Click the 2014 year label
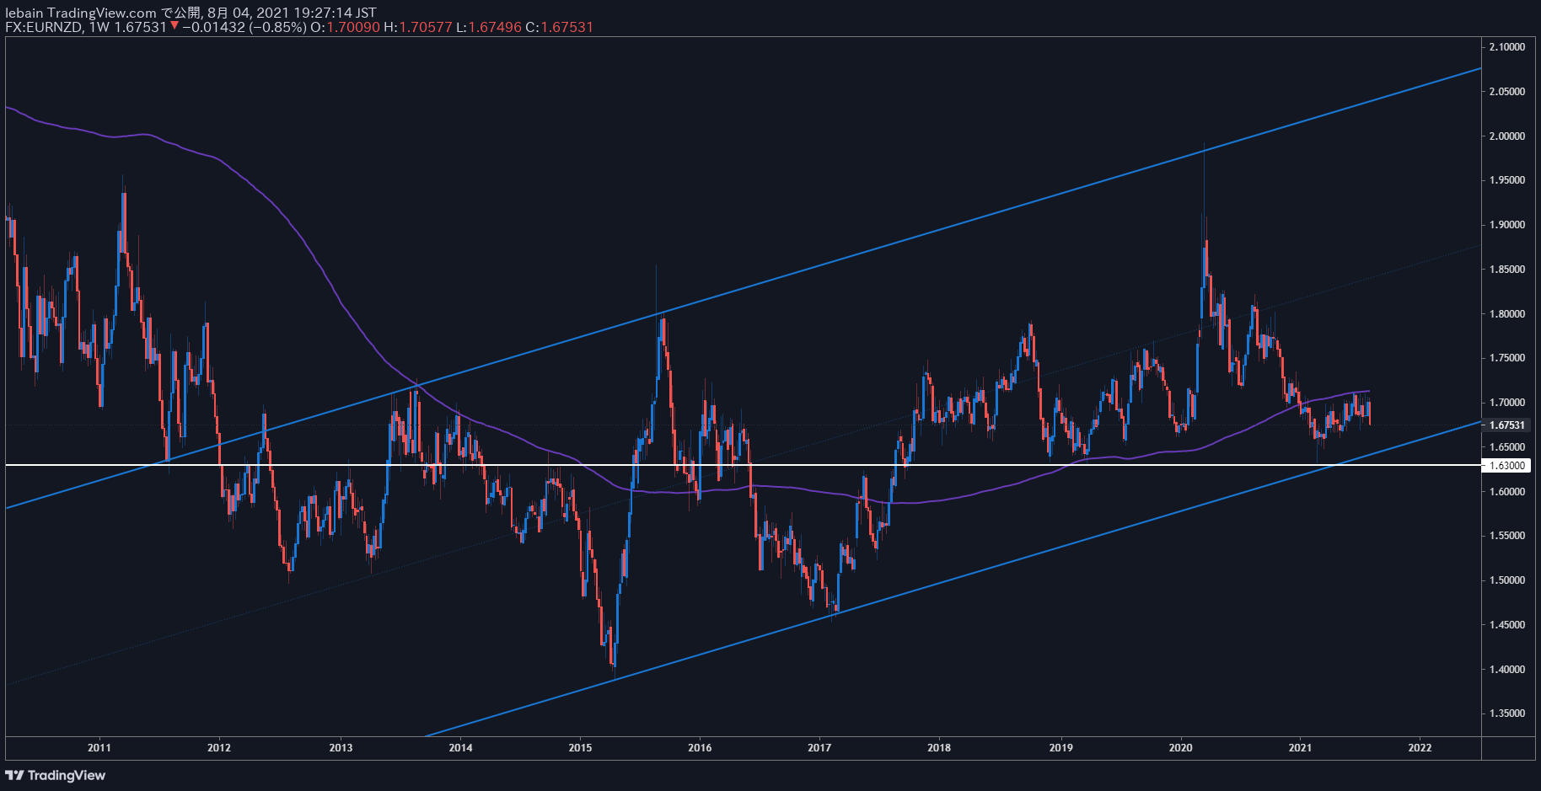The height and width of the screenshot is (791, 1541). 460,747
